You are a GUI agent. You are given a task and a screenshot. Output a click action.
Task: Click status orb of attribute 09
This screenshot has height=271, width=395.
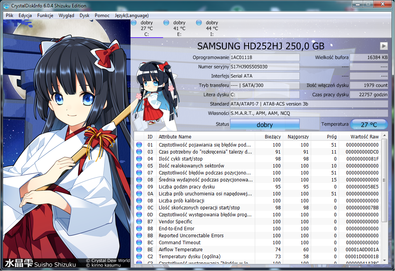[x=139, y=186]
